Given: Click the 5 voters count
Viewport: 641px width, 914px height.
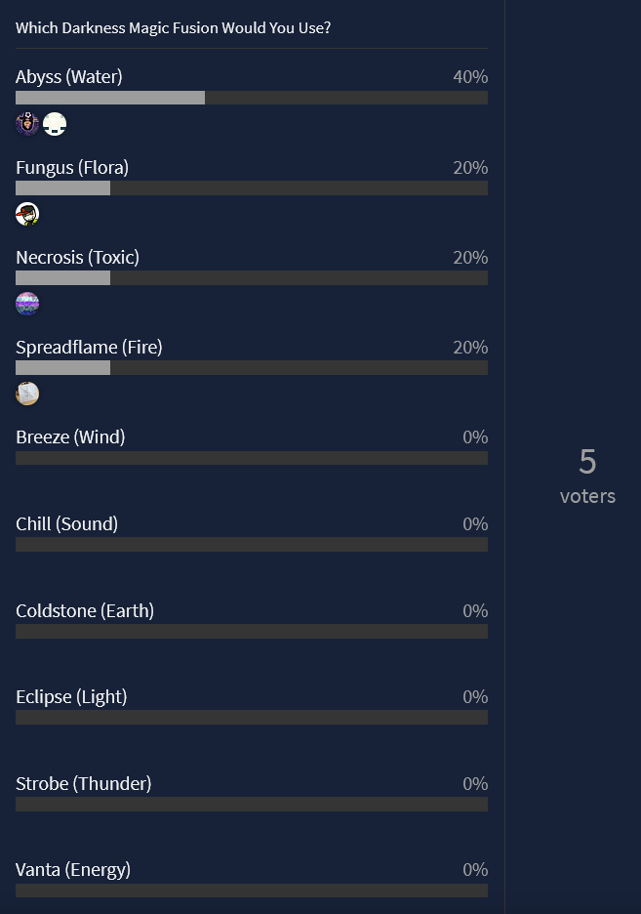Looking at the screenshot, I should point(587,476).
